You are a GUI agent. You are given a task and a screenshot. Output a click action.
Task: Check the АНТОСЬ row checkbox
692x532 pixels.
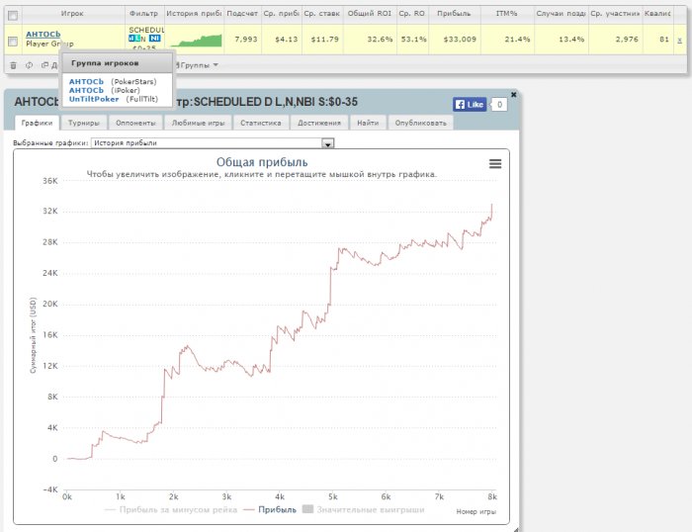pyautogui.click(x=12, y=41)
